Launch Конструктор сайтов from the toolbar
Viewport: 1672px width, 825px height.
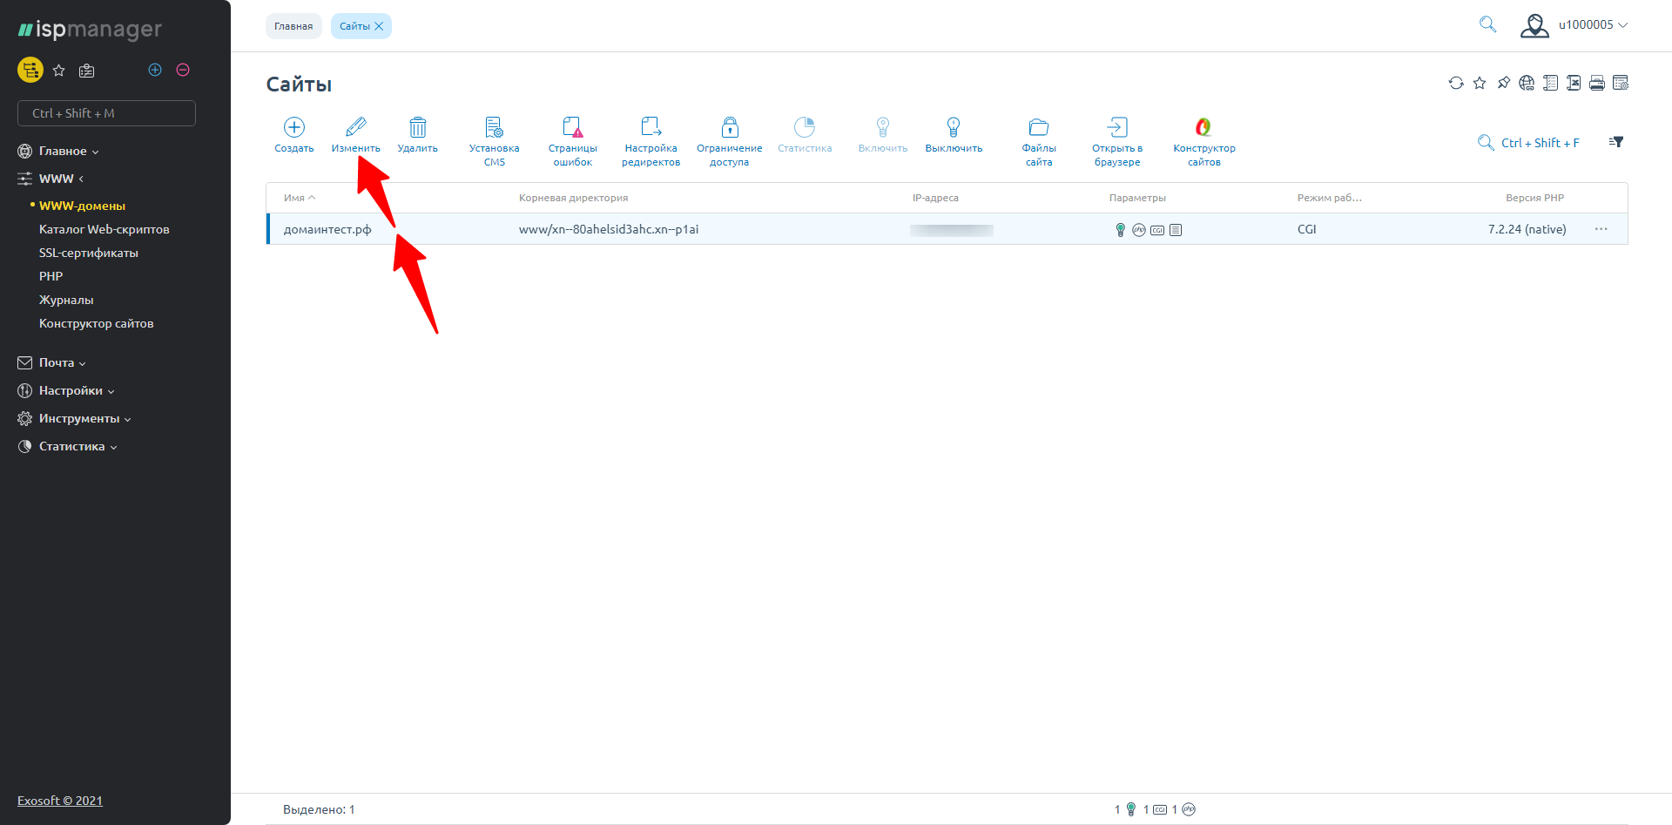(x=1203, y=128)
